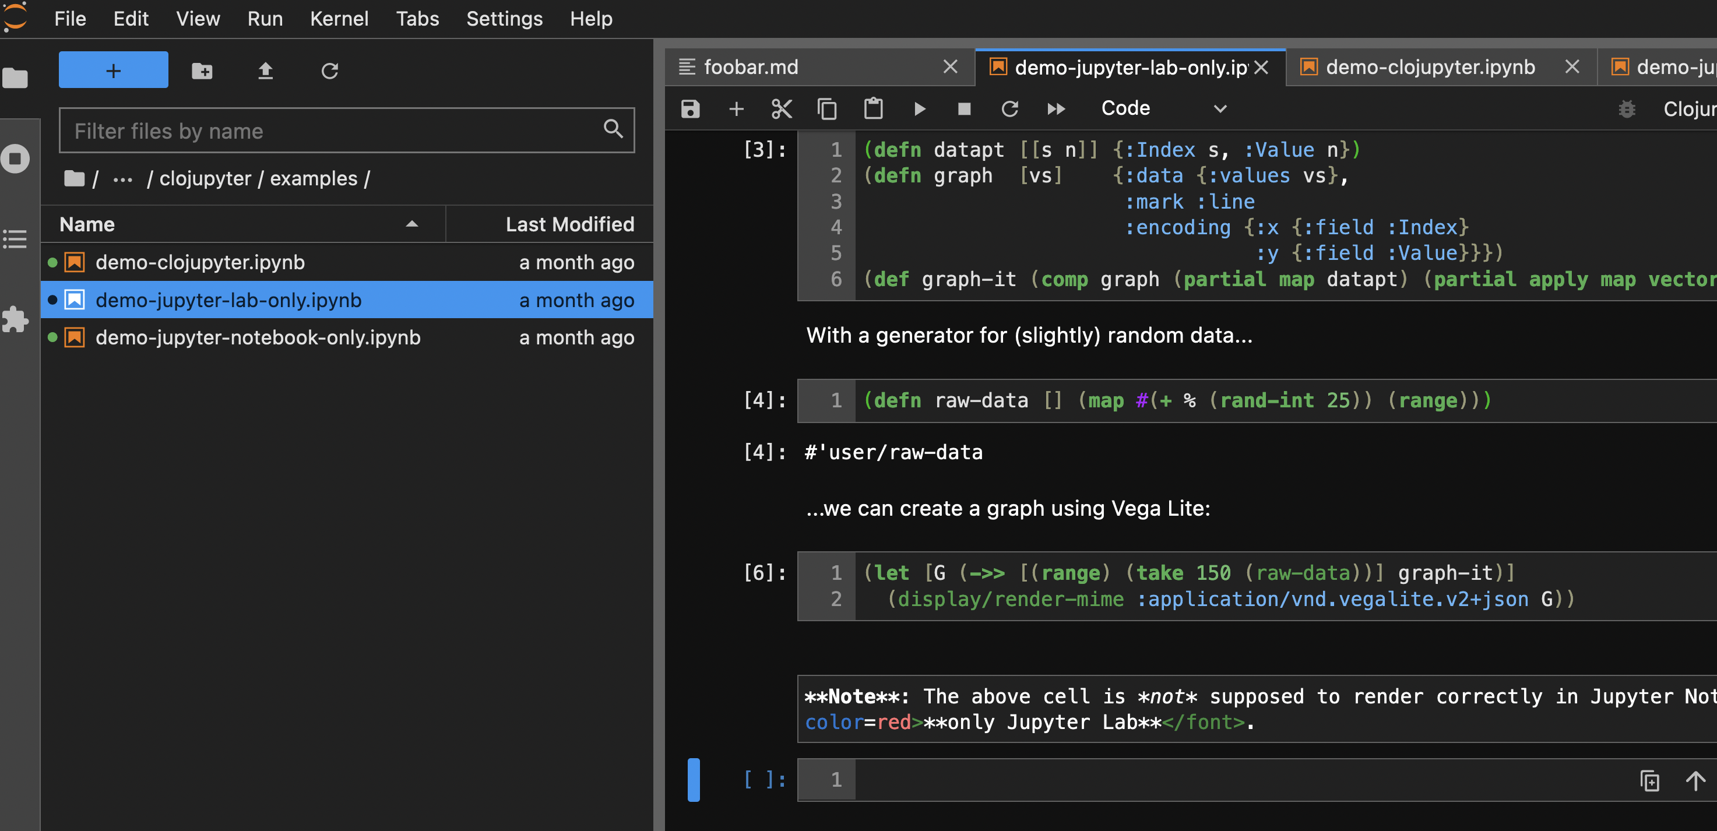The height and width of the screenshot is (831, 1717).
Task: Click the Jupyter logo
Action: point(15,17)
